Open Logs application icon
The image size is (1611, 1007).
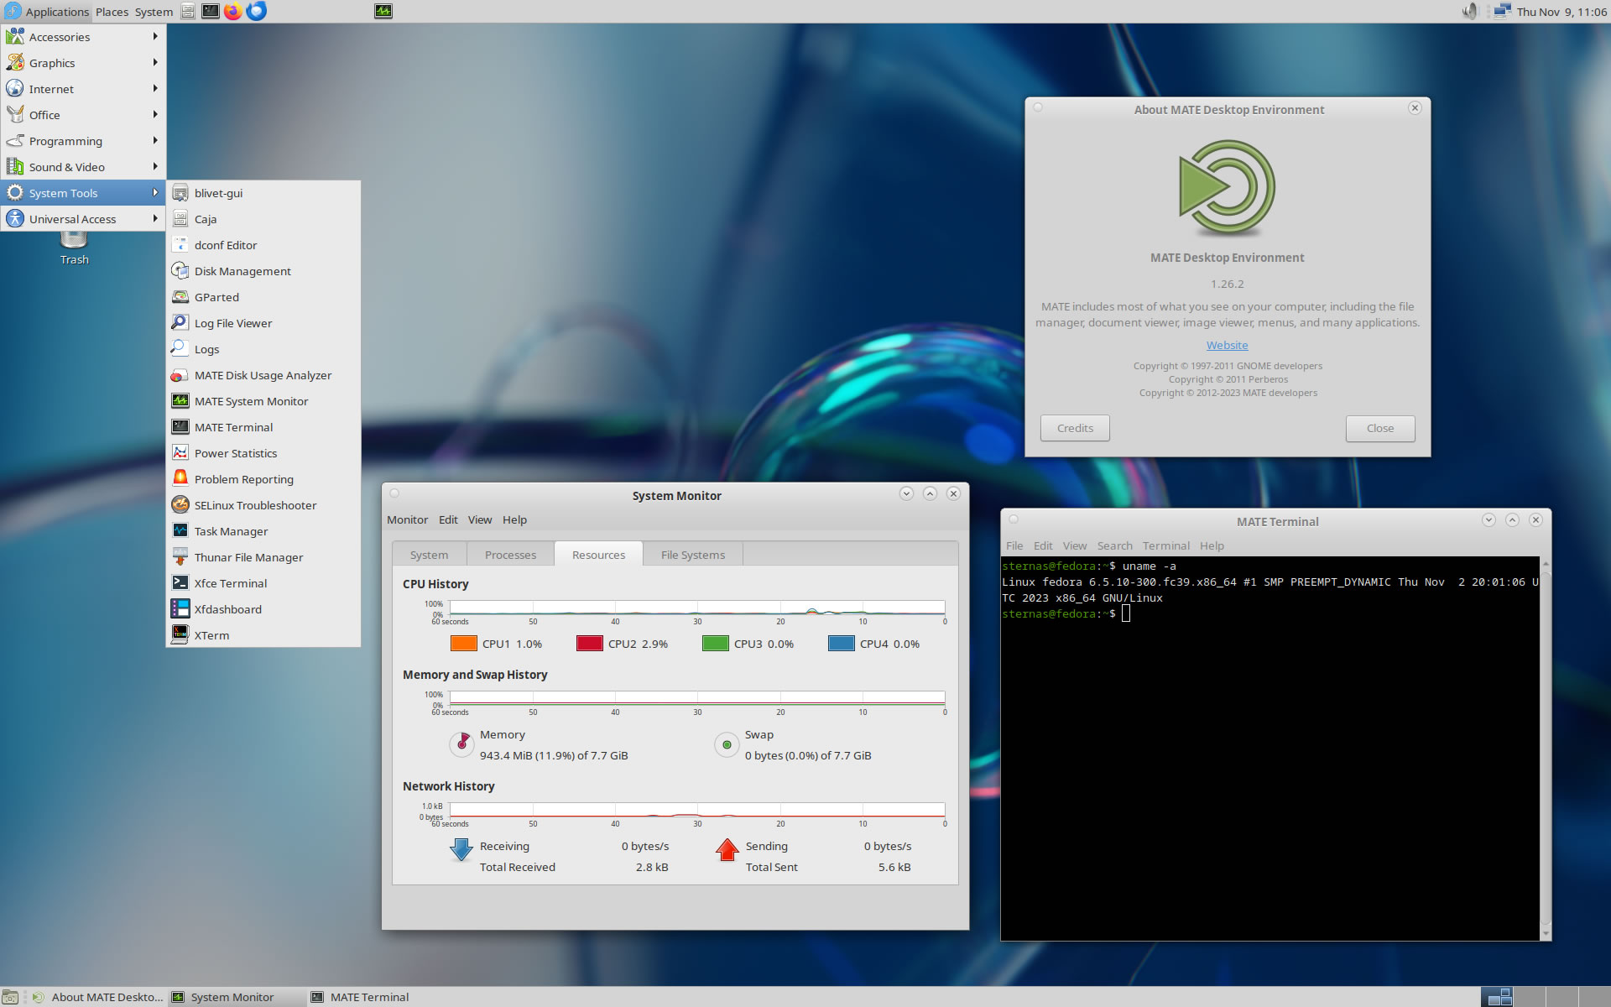tap(180, 349)
